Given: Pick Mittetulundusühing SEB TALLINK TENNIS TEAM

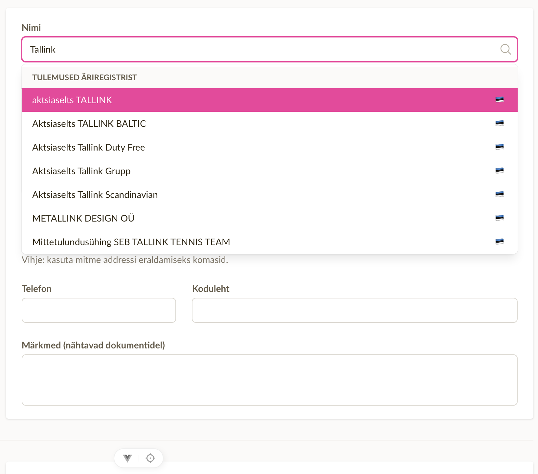Looking at the screenshot, I should (x=270, y=242).
